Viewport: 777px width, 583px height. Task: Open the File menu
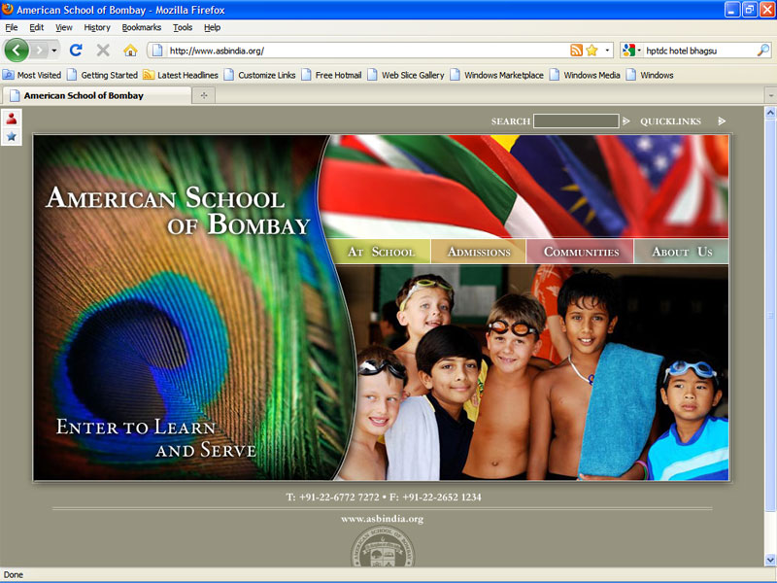[12, 27]
